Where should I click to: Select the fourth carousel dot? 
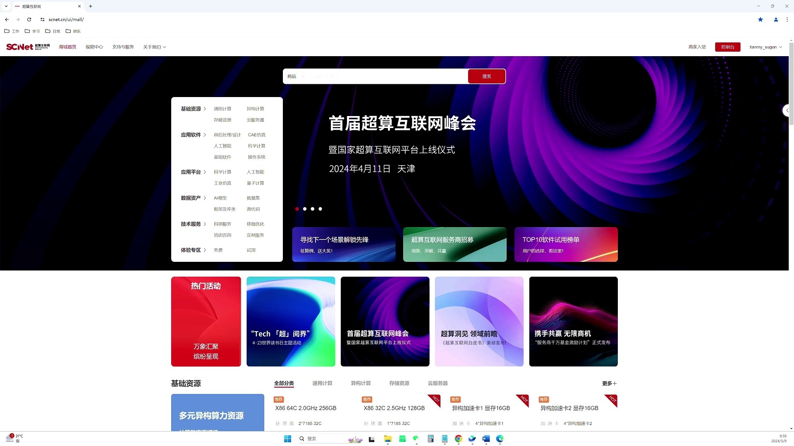click(320, 209)
